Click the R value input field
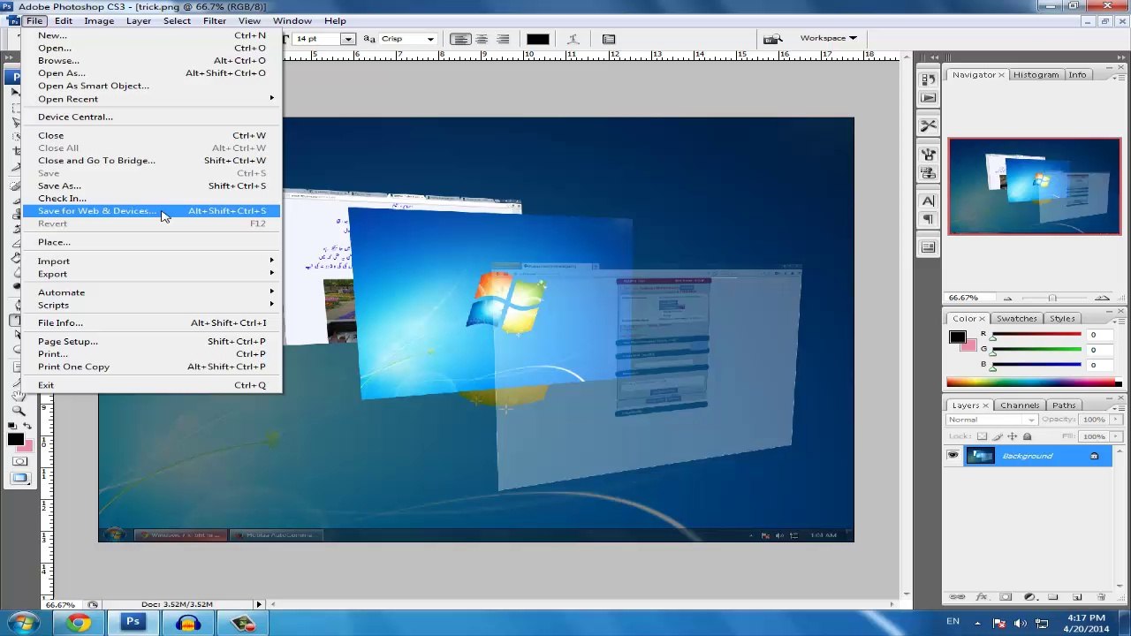The height and width of the screenshot is (636, 1131). (1101, 335)
